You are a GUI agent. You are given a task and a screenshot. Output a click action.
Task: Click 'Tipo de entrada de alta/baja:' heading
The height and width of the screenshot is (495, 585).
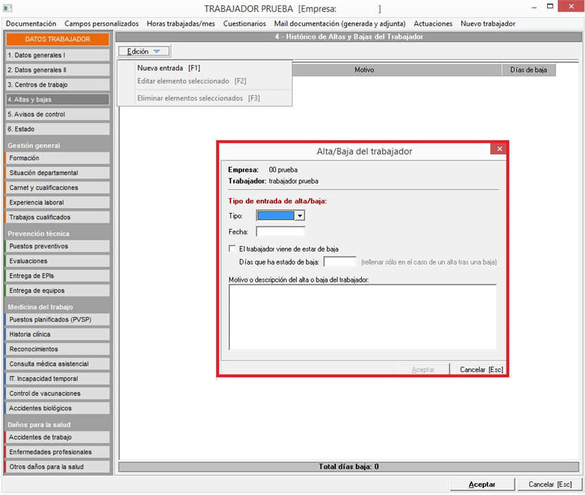277,201
